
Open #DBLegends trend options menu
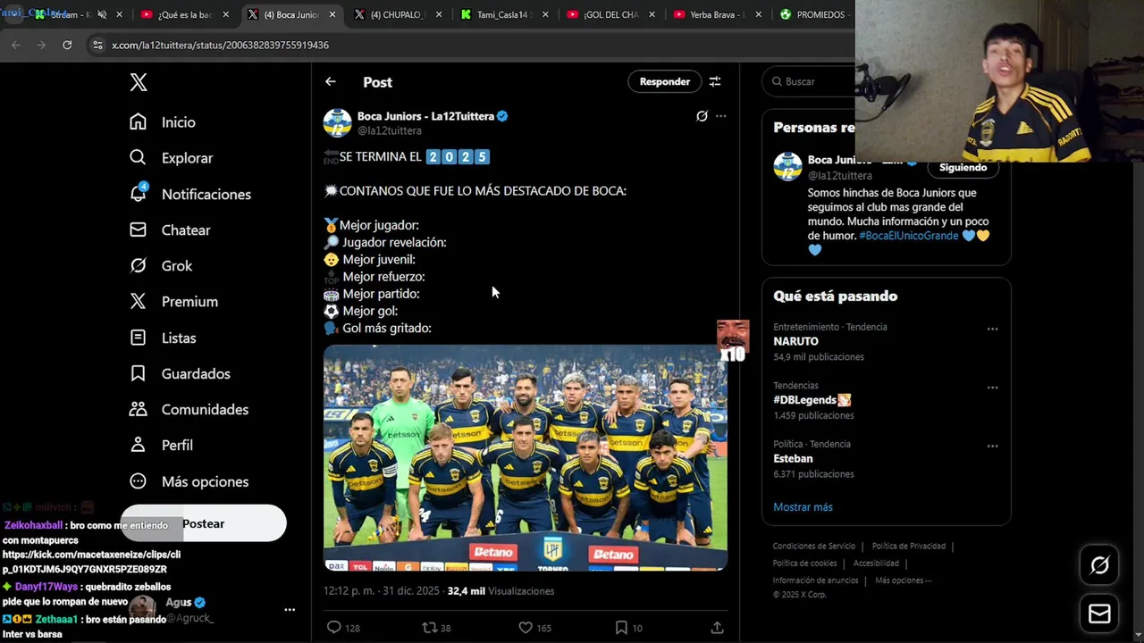pos(992,388)
